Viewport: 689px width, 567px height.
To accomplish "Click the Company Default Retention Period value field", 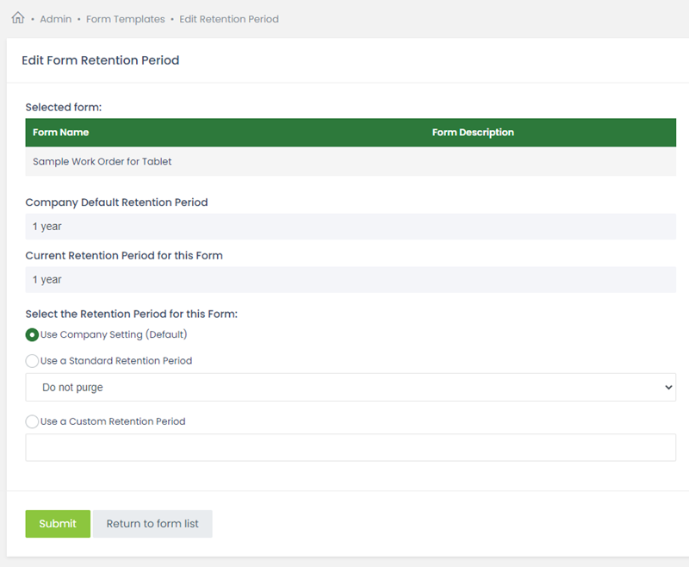I will (x=351, y=227).
